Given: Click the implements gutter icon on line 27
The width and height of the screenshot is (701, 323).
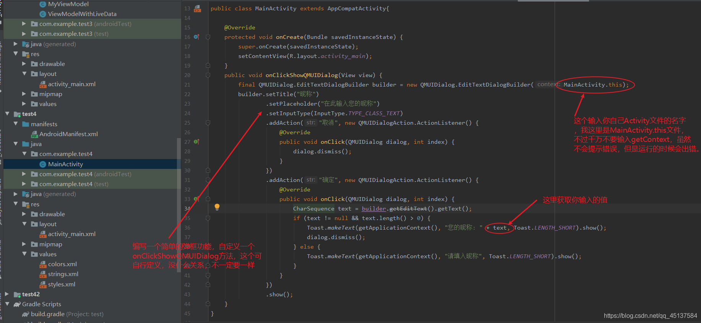Looking at the screenshot, I should 196,142.
